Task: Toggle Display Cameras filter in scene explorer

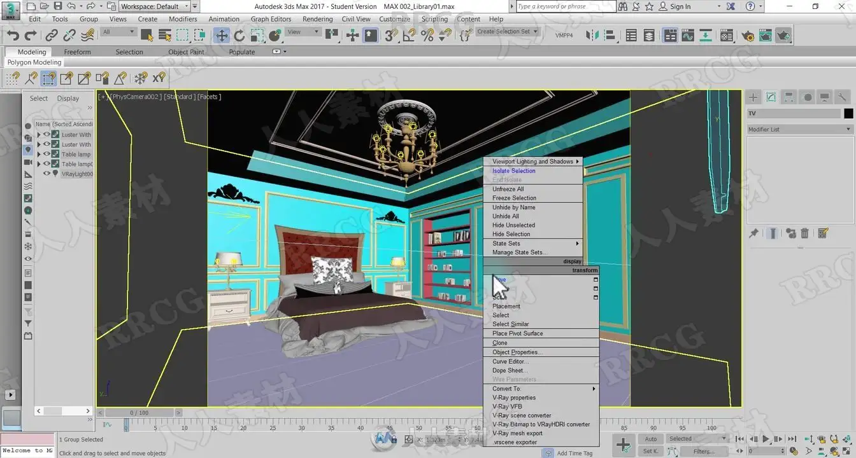Action: pos(28,162)
